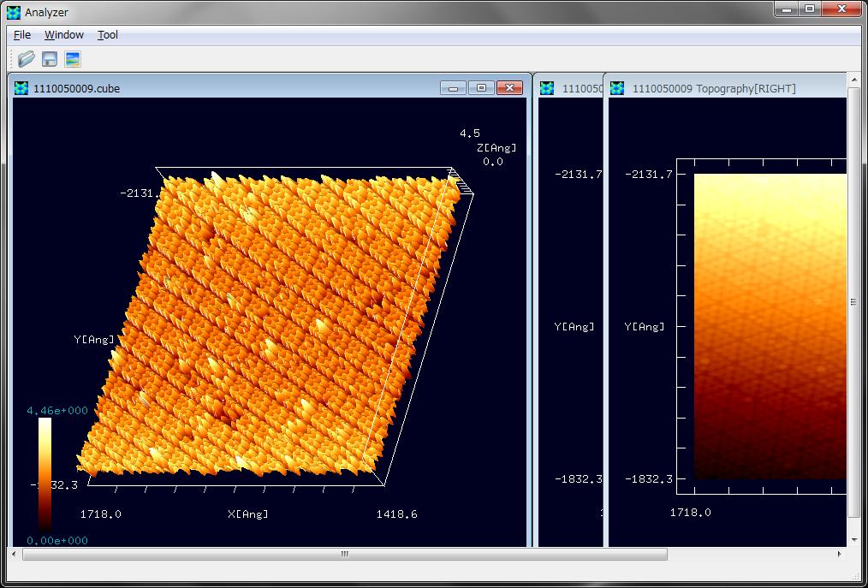
Task: Click the Topography[RIGHT] window's title icon
Action: point(617,88)
